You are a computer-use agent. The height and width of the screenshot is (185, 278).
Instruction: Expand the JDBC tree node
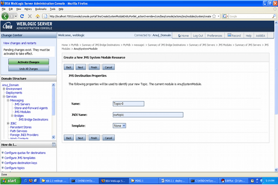(x=8, y=123)
